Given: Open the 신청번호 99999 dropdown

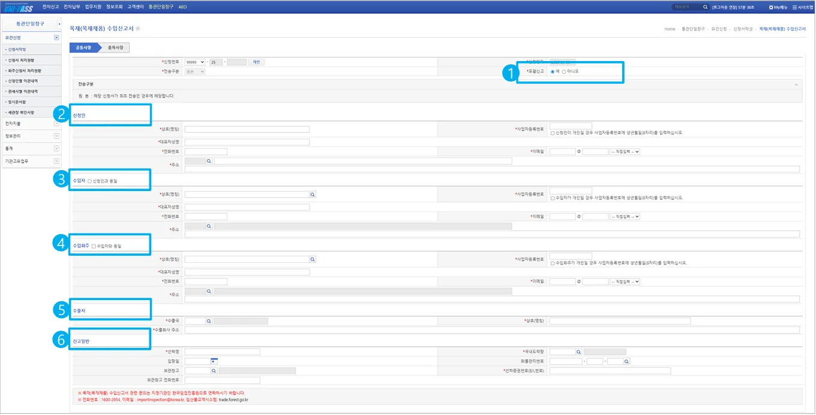Looking at the screenshot, I should tap(195, 62).
